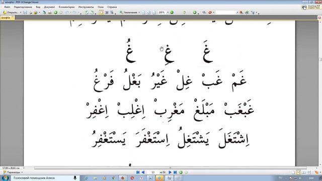Go to last page button

tap(175, 172)
